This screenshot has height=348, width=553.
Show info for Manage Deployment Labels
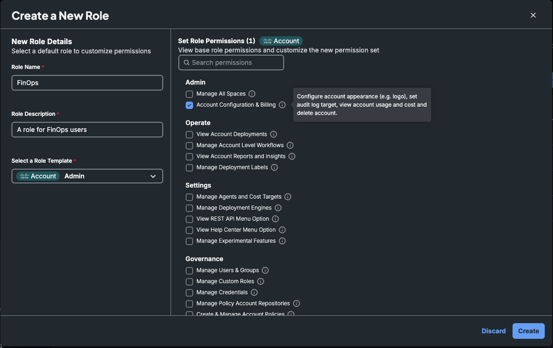tap(274, 167)
